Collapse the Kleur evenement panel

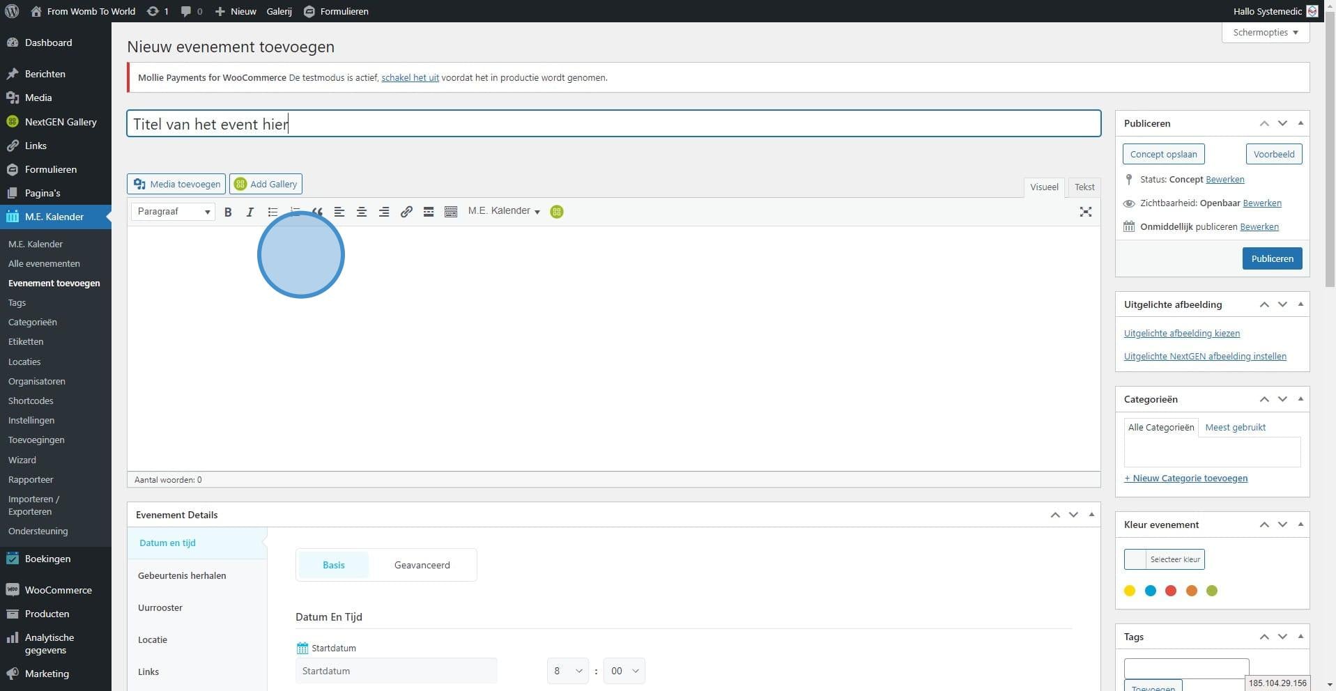click(x=1300, y=525)
